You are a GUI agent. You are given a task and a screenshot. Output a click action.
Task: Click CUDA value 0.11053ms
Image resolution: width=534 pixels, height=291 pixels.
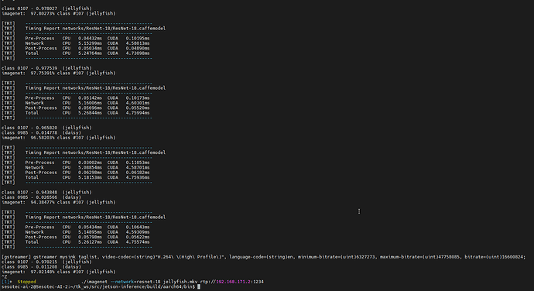pos(138,163)
